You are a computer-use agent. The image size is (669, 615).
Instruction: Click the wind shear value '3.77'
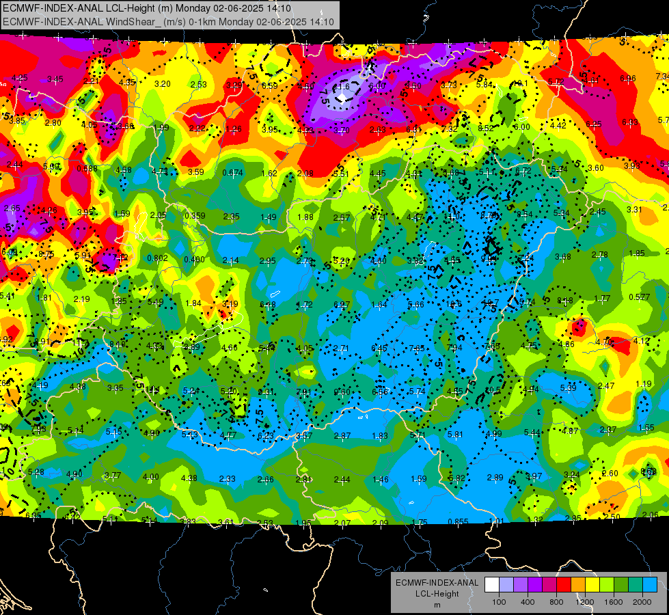(x=113, y=476)
